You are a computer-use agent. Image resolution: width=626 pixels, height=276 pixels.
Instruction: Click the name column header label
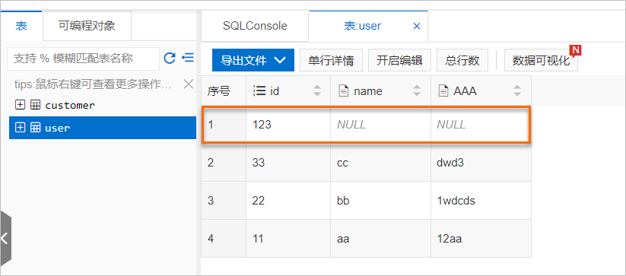[x=368, y=91]
